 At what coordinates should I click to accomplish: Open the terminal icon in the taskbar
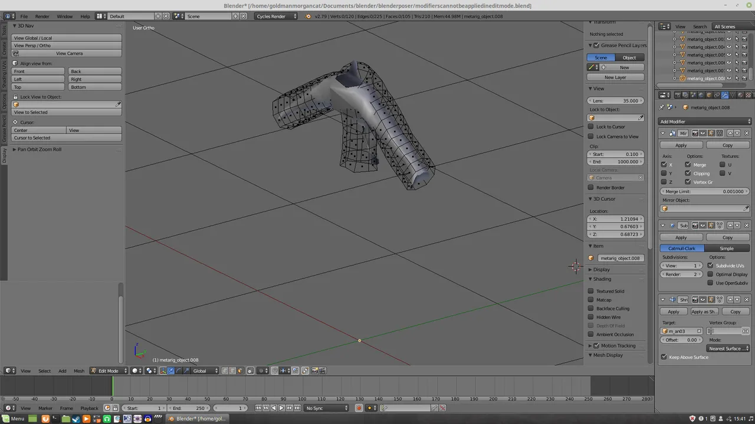point(55,419)
